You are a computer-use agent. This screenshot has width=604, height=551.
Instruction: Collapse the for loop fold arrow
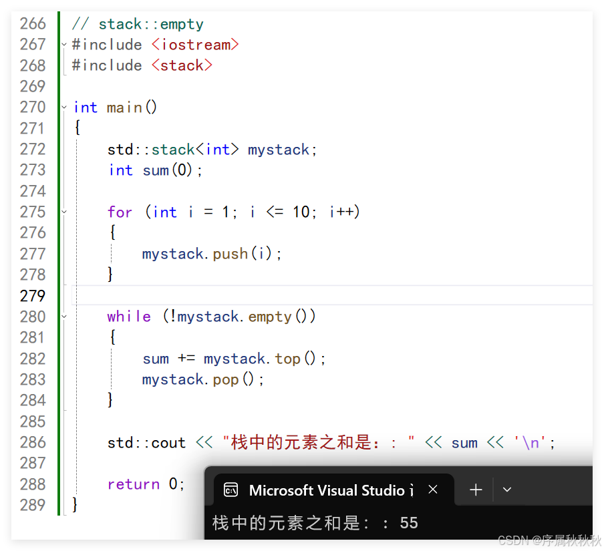tap(64, 212)
